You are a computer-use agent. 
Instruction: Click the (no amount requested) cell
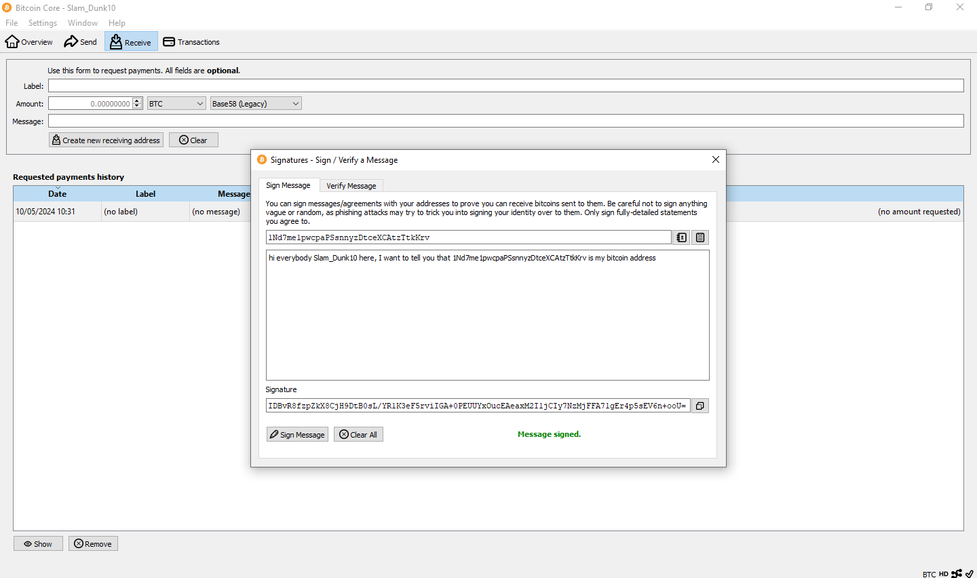[919, 211]
